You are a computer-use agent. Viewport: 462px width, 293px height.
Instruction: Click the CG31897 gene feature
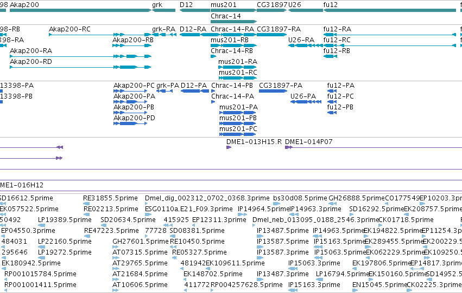271,10
